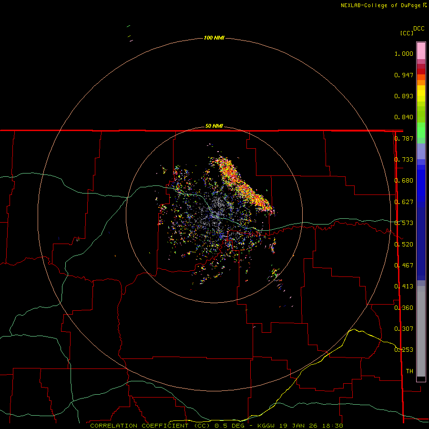
Task: Click the NEXLAB-College of DuPage label
Action: (x=380, y=5)
